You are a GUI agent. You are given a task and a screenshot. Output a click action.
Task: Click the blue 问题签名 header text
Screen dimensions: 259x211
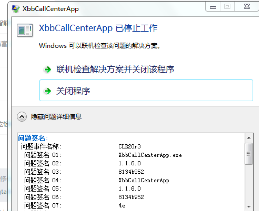[33, 138]
